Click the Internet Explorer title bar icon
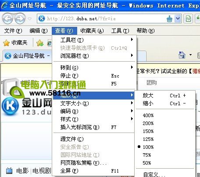200x177 pixels. (x=4, y=5)
